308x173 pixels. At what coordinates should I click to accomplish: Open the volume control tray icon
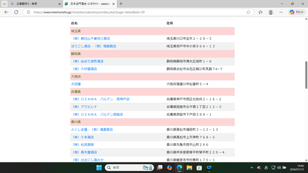click(279, 168)
